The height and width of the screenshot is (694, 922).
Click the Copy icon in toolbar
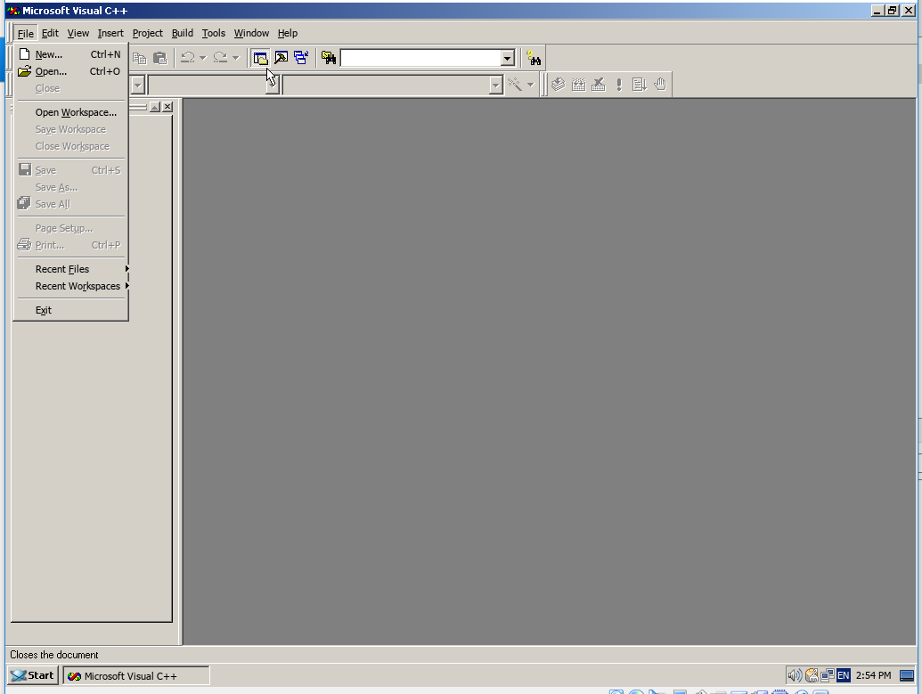tap(140, 58)
